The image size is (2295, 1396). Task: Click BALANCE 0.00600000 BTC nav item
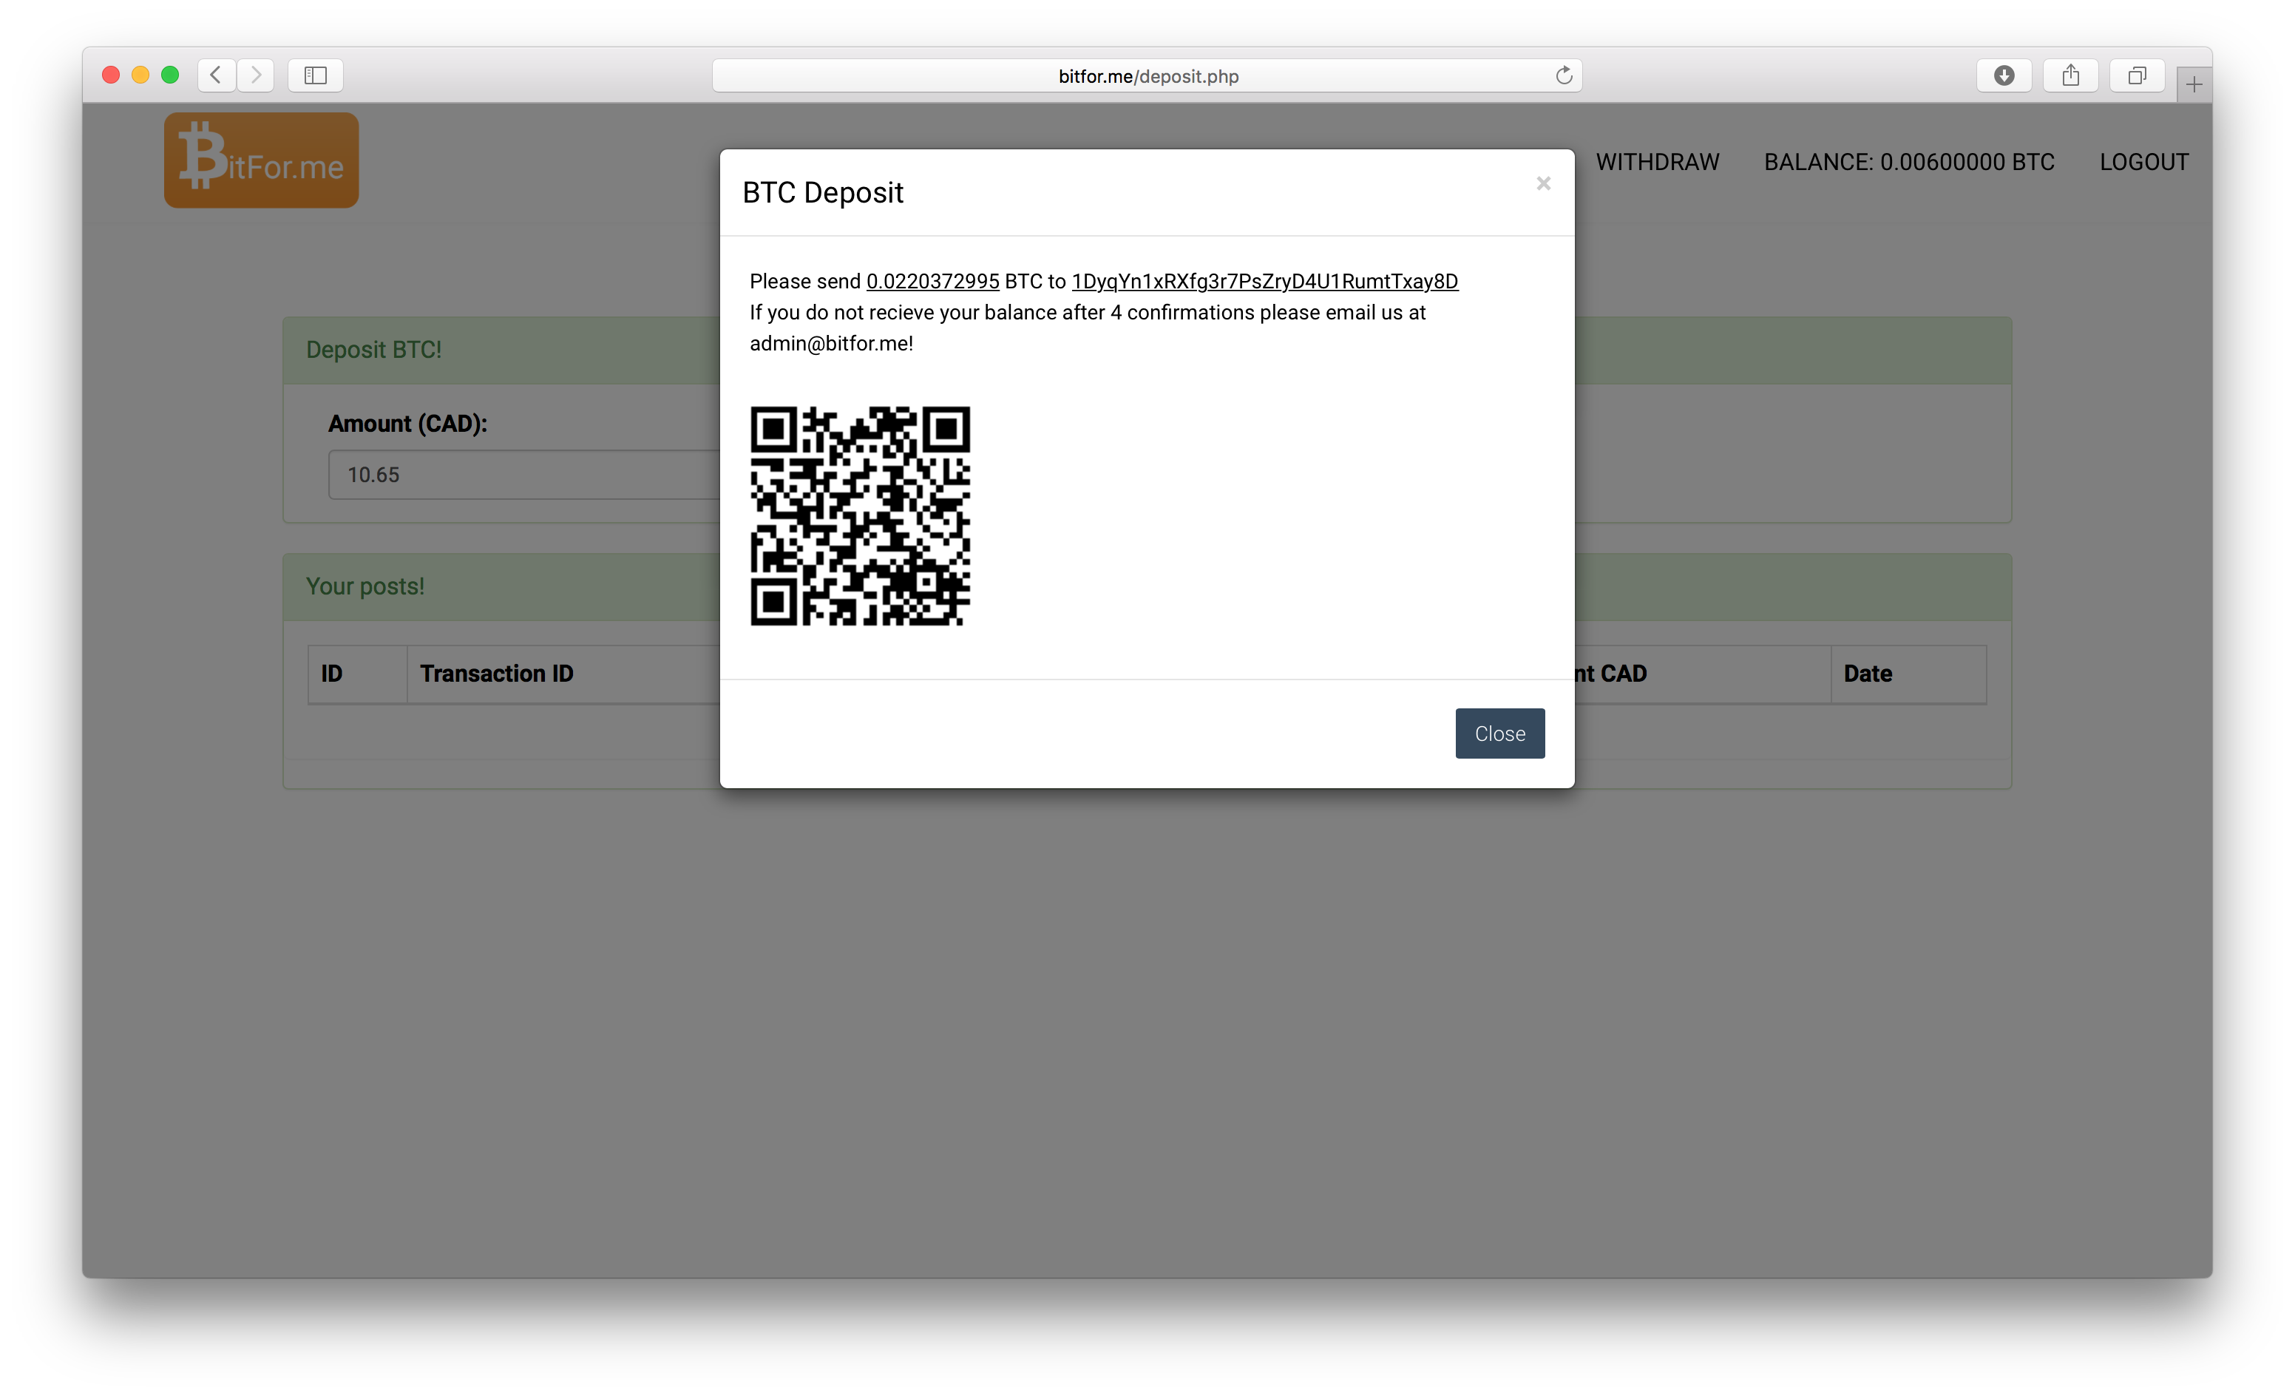pos(1908,162)
